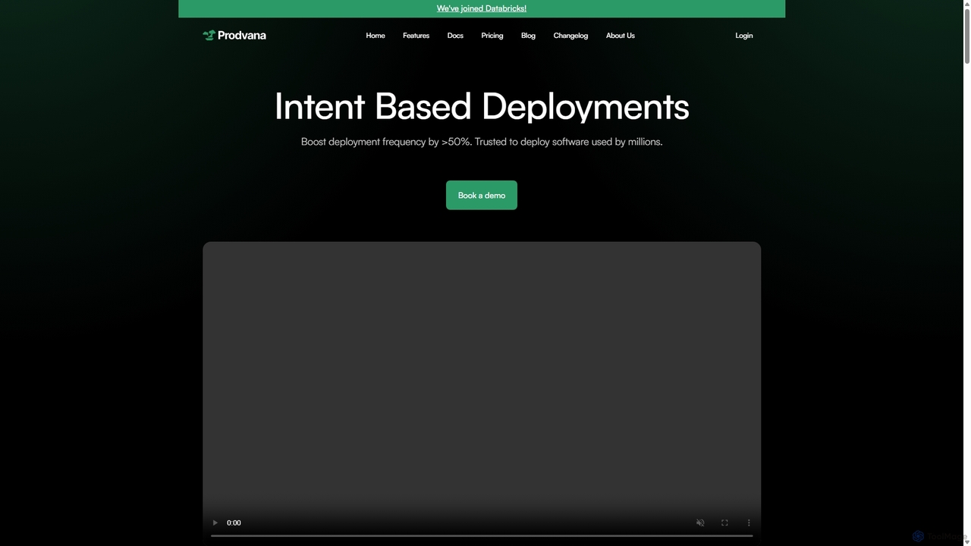Seek using the video progress bar
The height and width of the screenshot is (546, 971).
pyautogui.click(x=482, y=535)
